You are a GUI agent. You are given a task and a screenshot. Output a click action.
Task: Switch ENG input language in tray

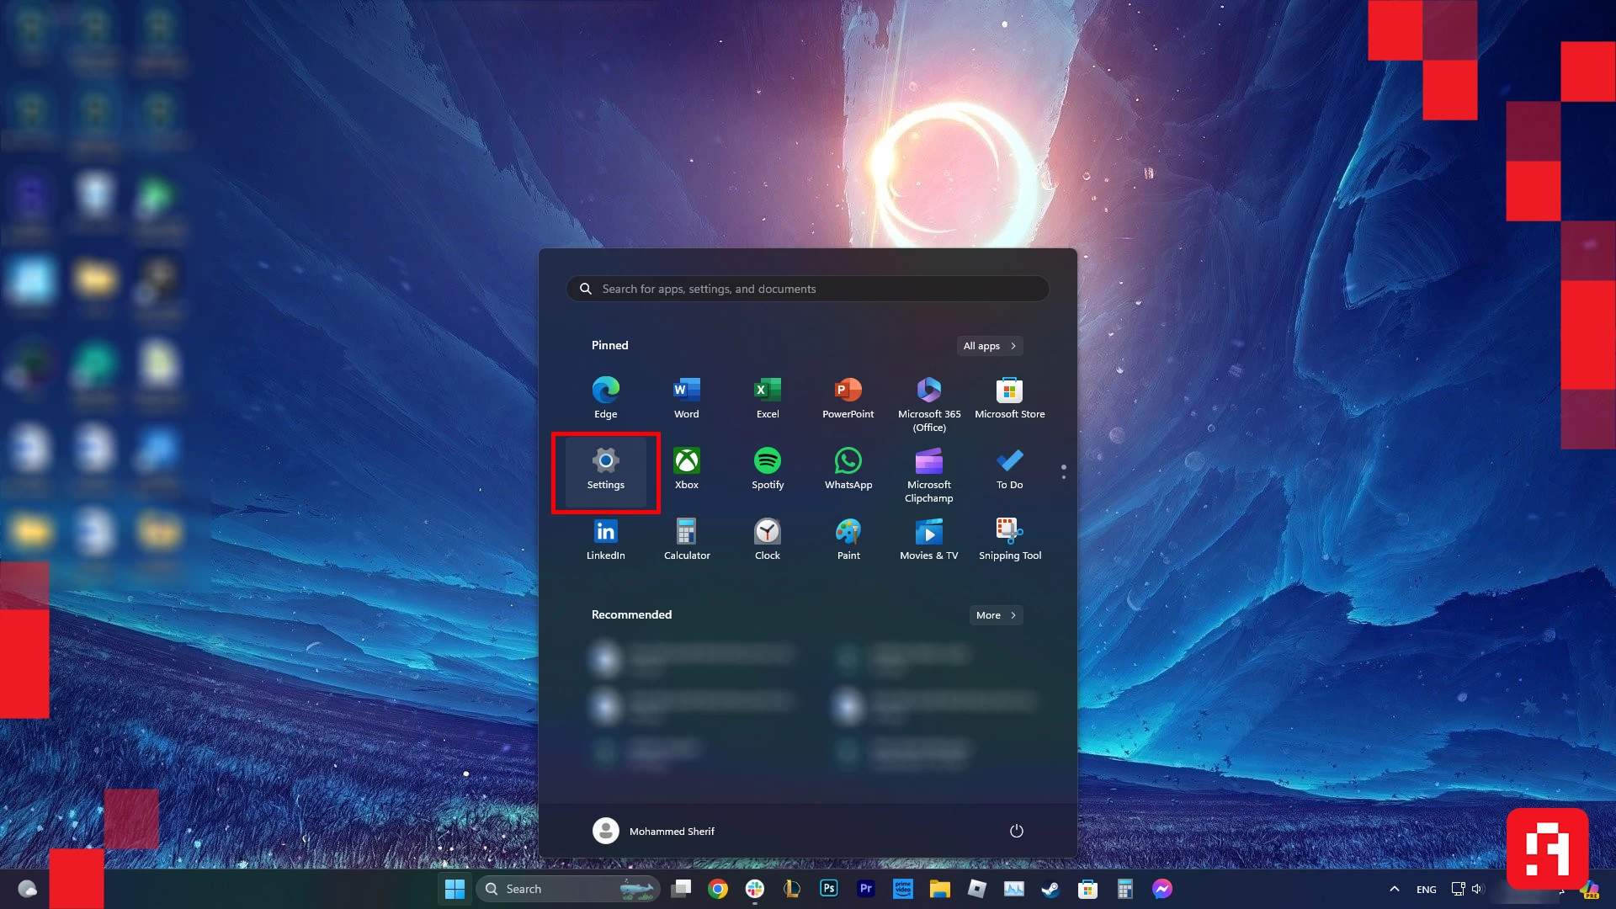1427,890
